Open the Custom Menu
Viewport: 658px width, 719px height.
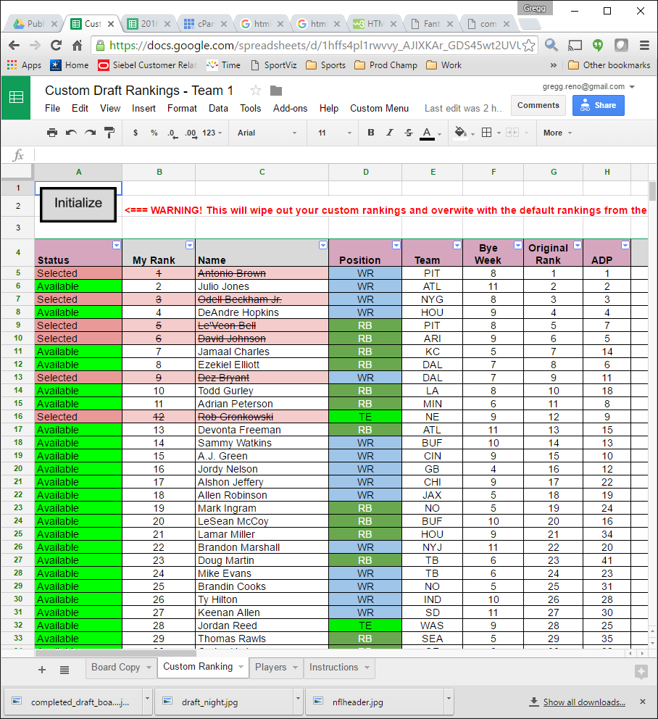pos(379,109)
